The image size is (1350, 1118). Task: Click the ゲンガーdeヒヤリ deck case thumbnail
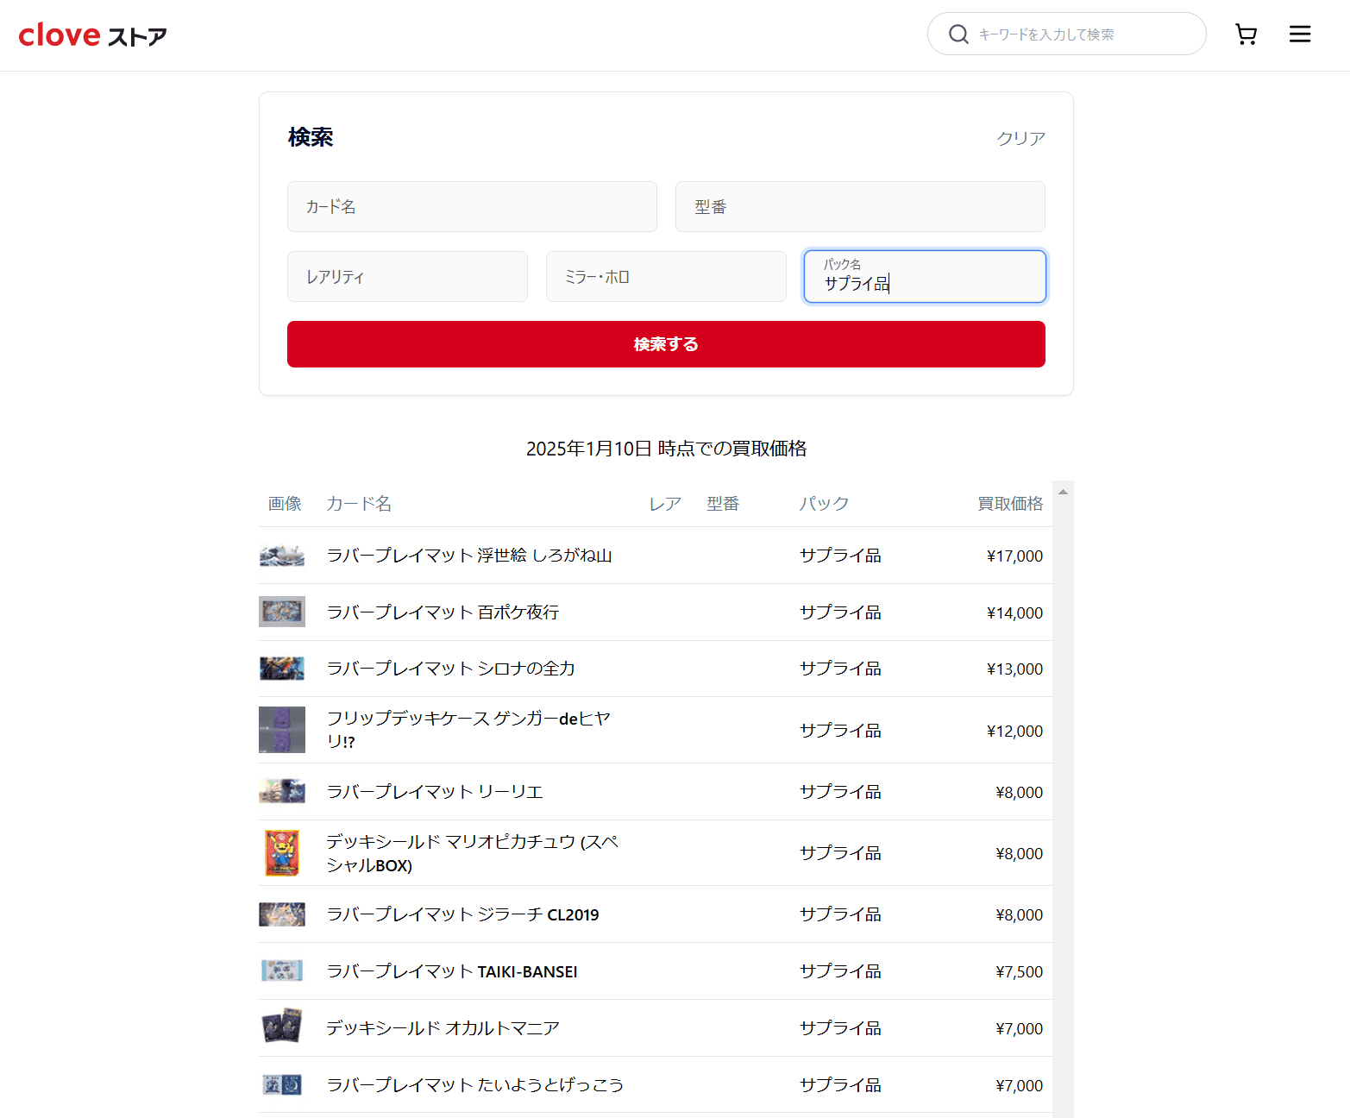[x=282, y=730]
